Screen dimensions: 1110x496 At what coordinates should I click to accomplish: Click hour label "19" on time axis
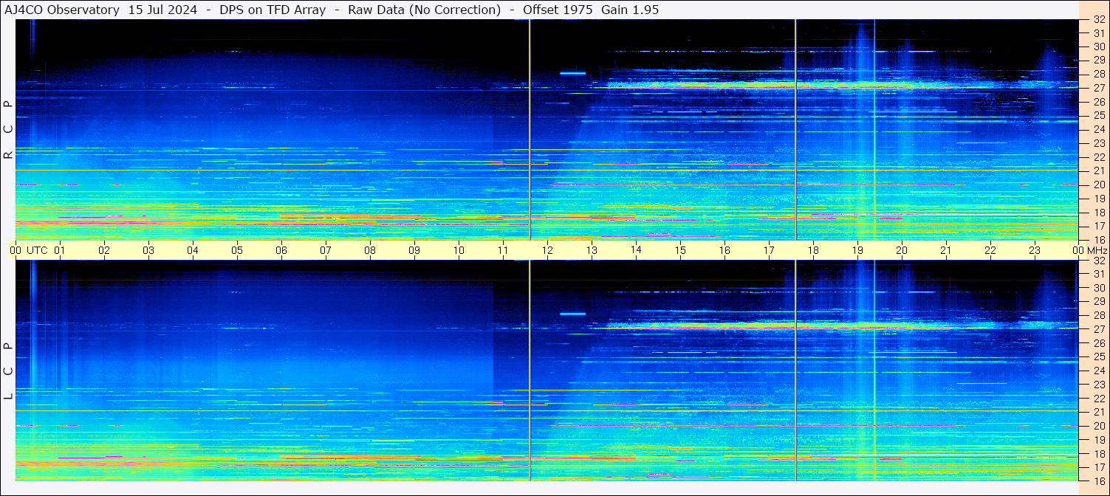(857, 250)
